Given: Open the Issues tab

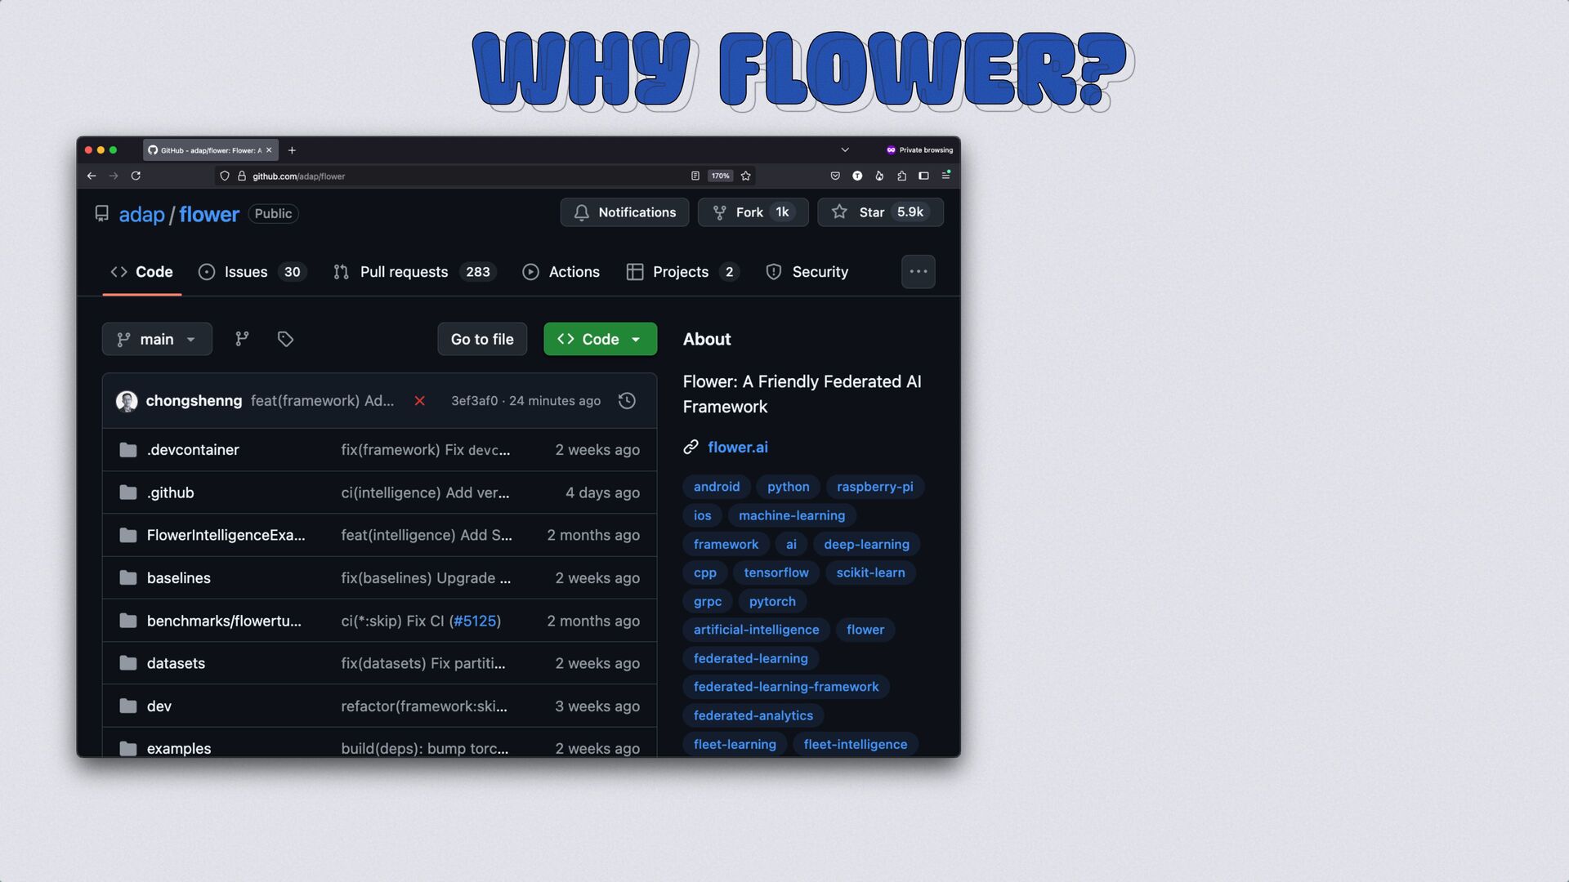Looking at the screenshot, I should pyautogui.click(x=252, y=272).
